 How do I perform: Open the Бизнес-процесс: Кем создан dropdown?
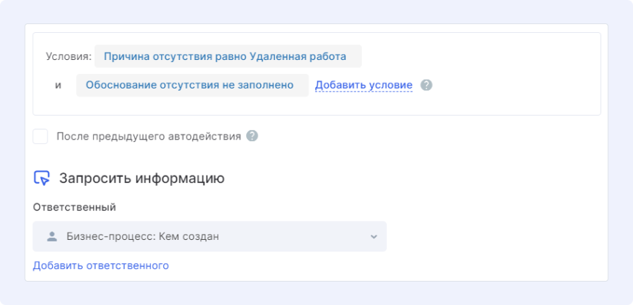210,237
